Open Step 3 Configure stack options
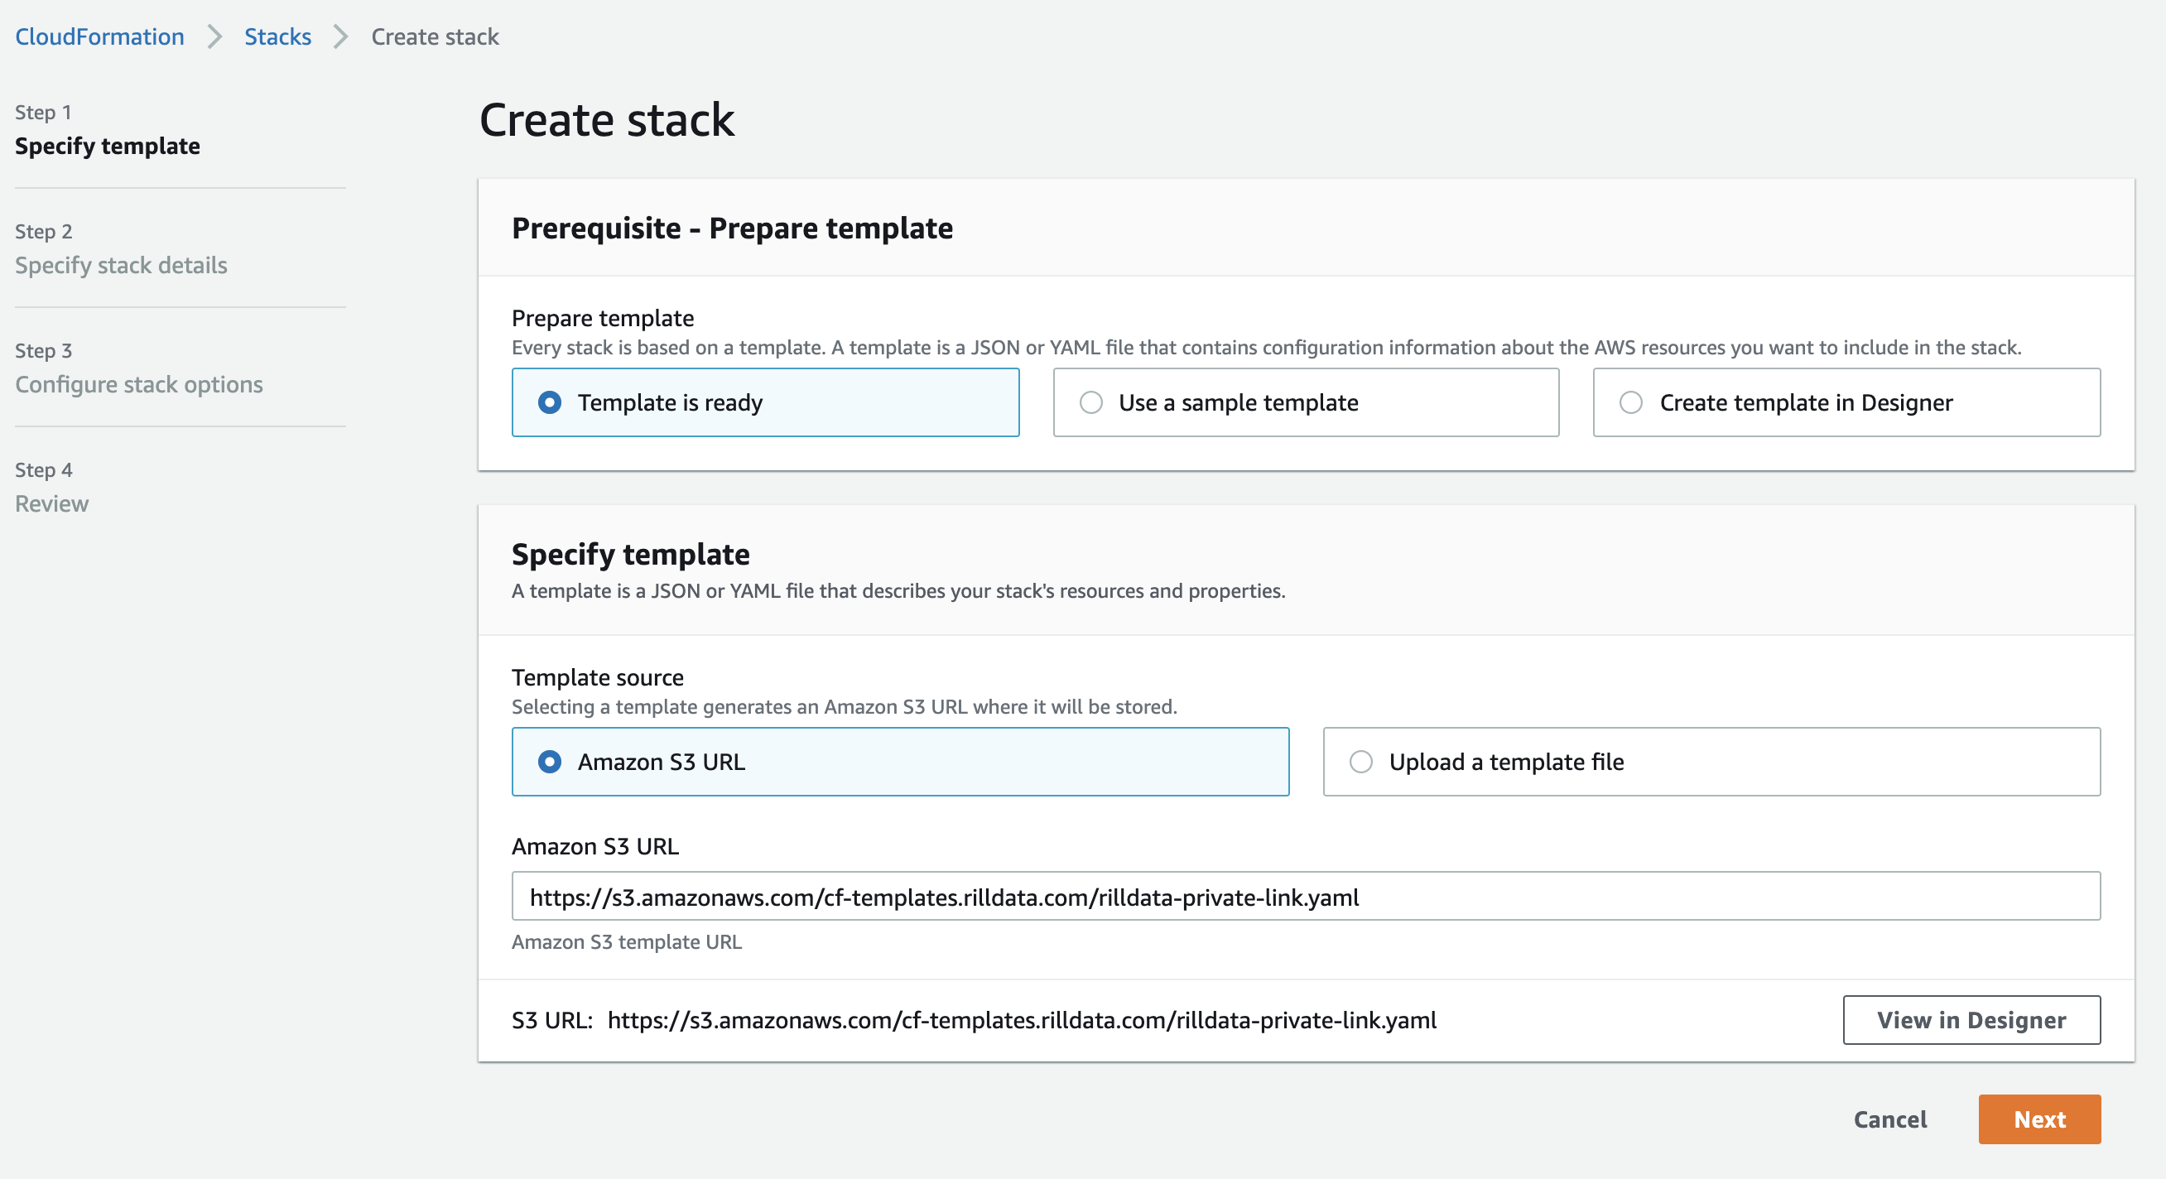 coord(139,385)
